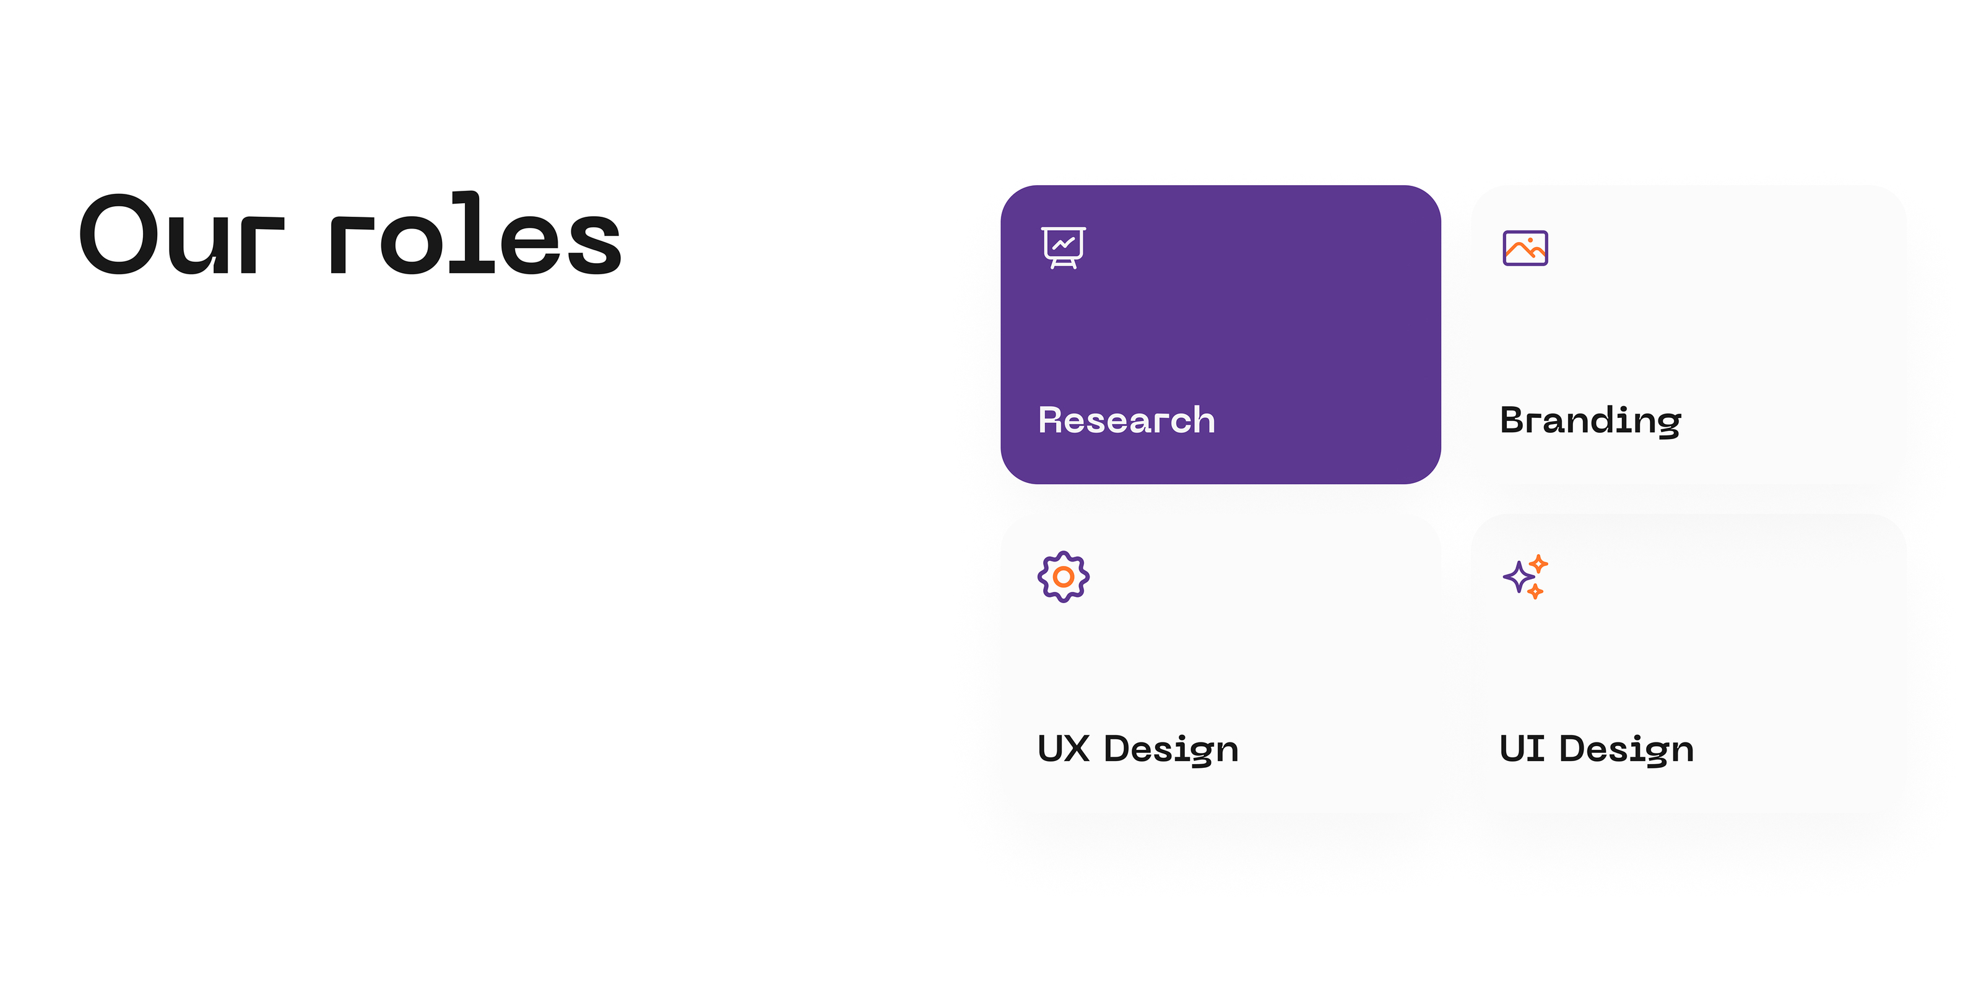Open the Research role label
This screenshot has height=1000, width=1981.
pyautogui.click(x=1126, y=420)
